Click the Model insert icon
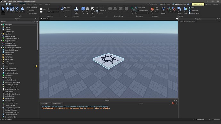The width and height of the screenshot is (221, 124). (x=169, y=10)
